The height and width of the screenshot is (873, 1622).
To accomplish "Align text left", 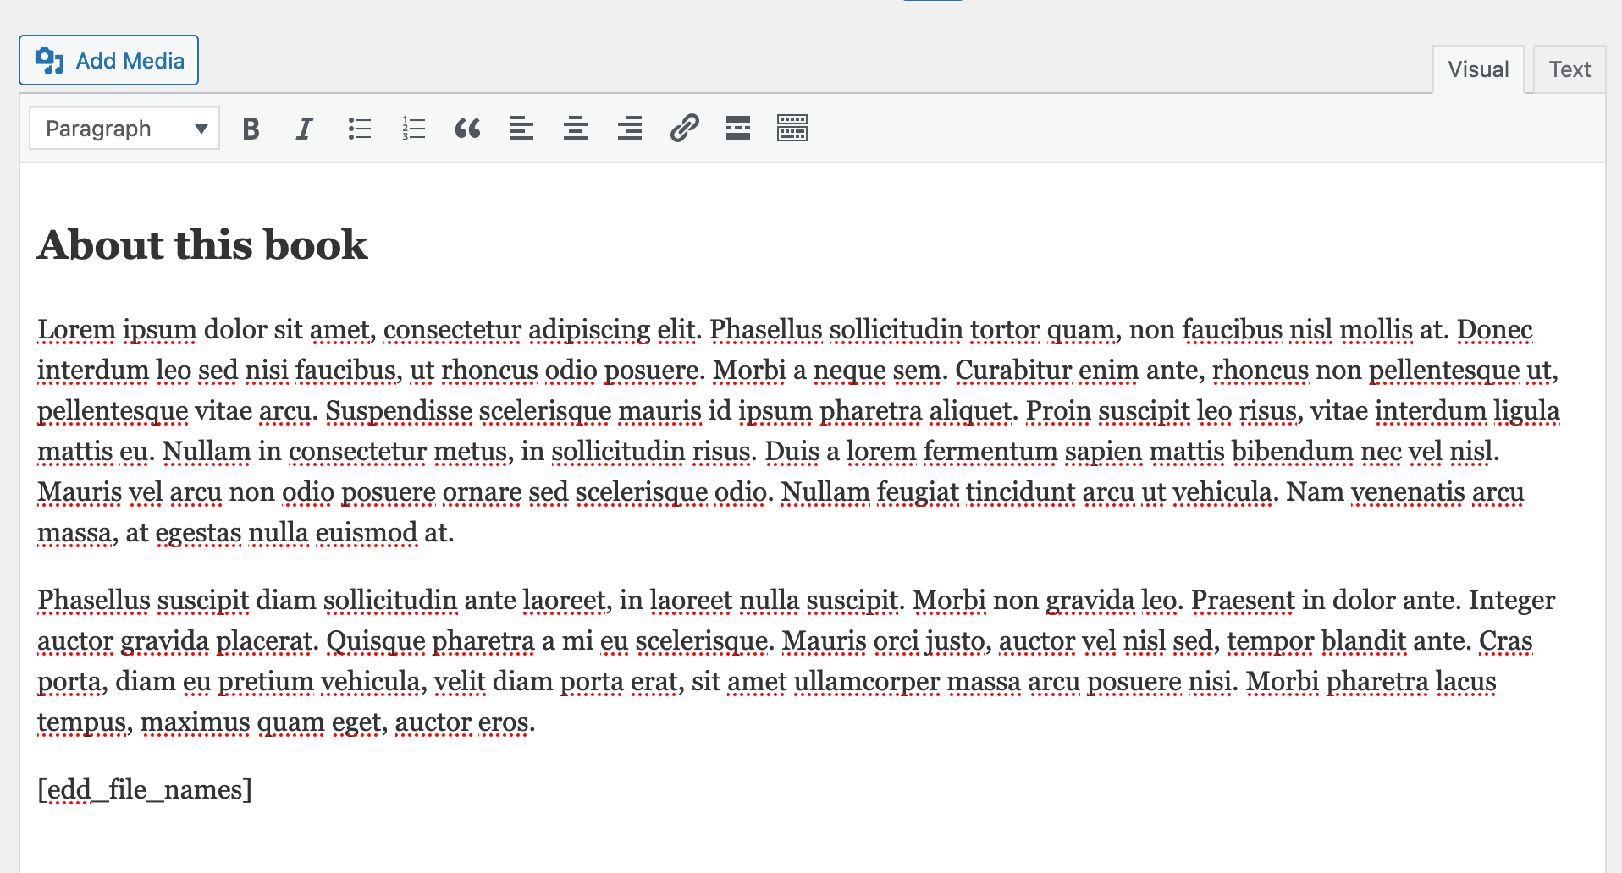I will [x=521, y=129].
